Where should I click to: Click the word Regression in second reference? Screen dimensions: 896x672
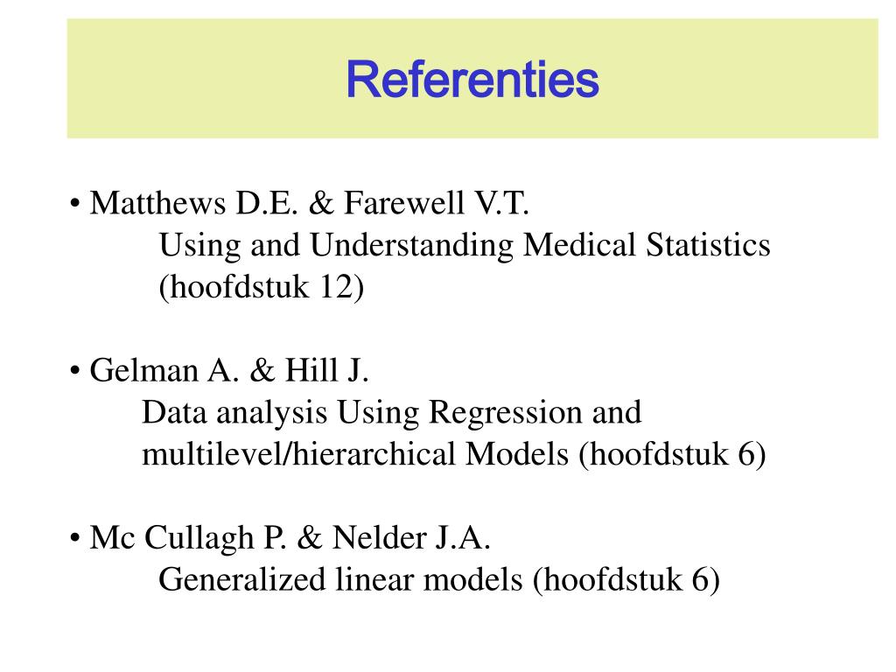pyautogui.click(x=505, y=414)
